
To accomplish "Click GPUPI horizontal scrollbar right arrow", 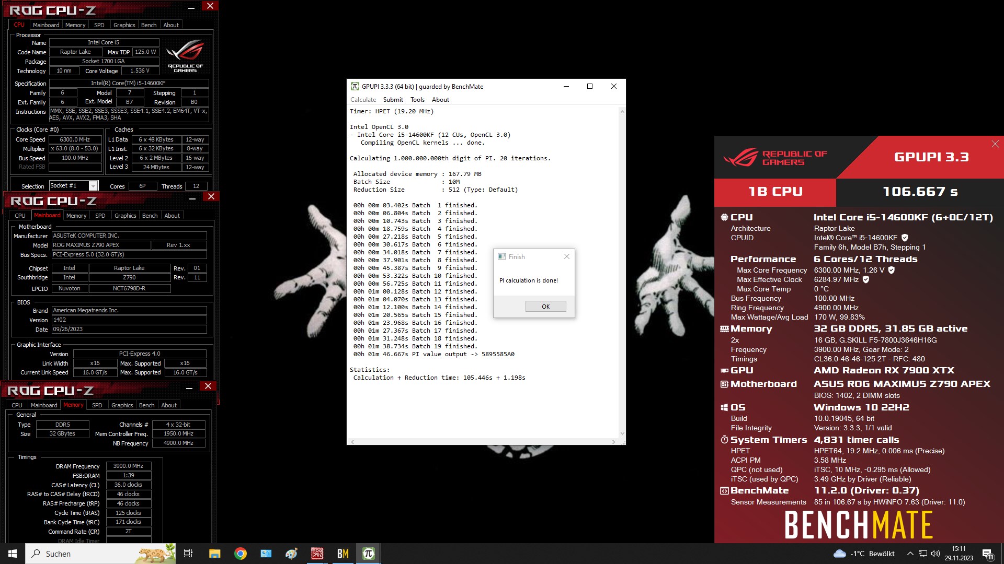I will 613,442.
